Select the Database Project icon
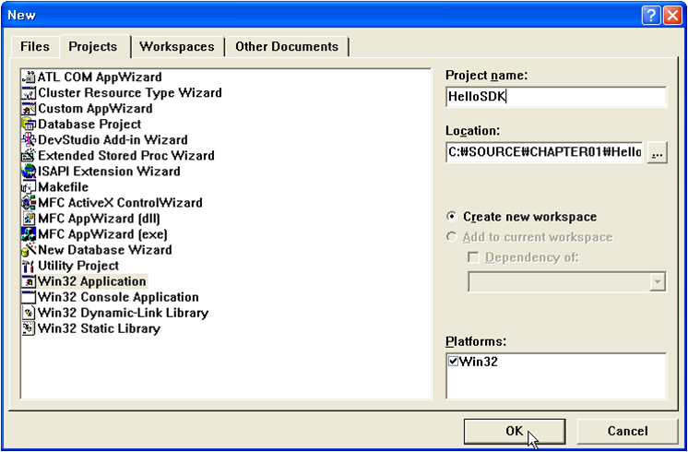 tap(29, 125)
